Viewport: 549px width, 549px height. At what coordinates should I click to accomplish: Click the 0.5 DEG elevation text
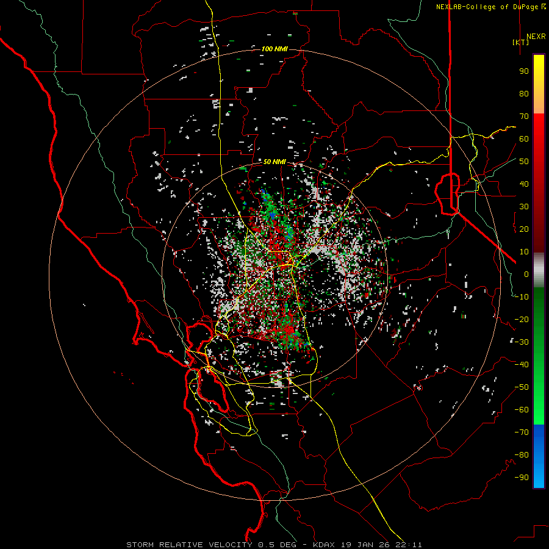coord(277,545)
